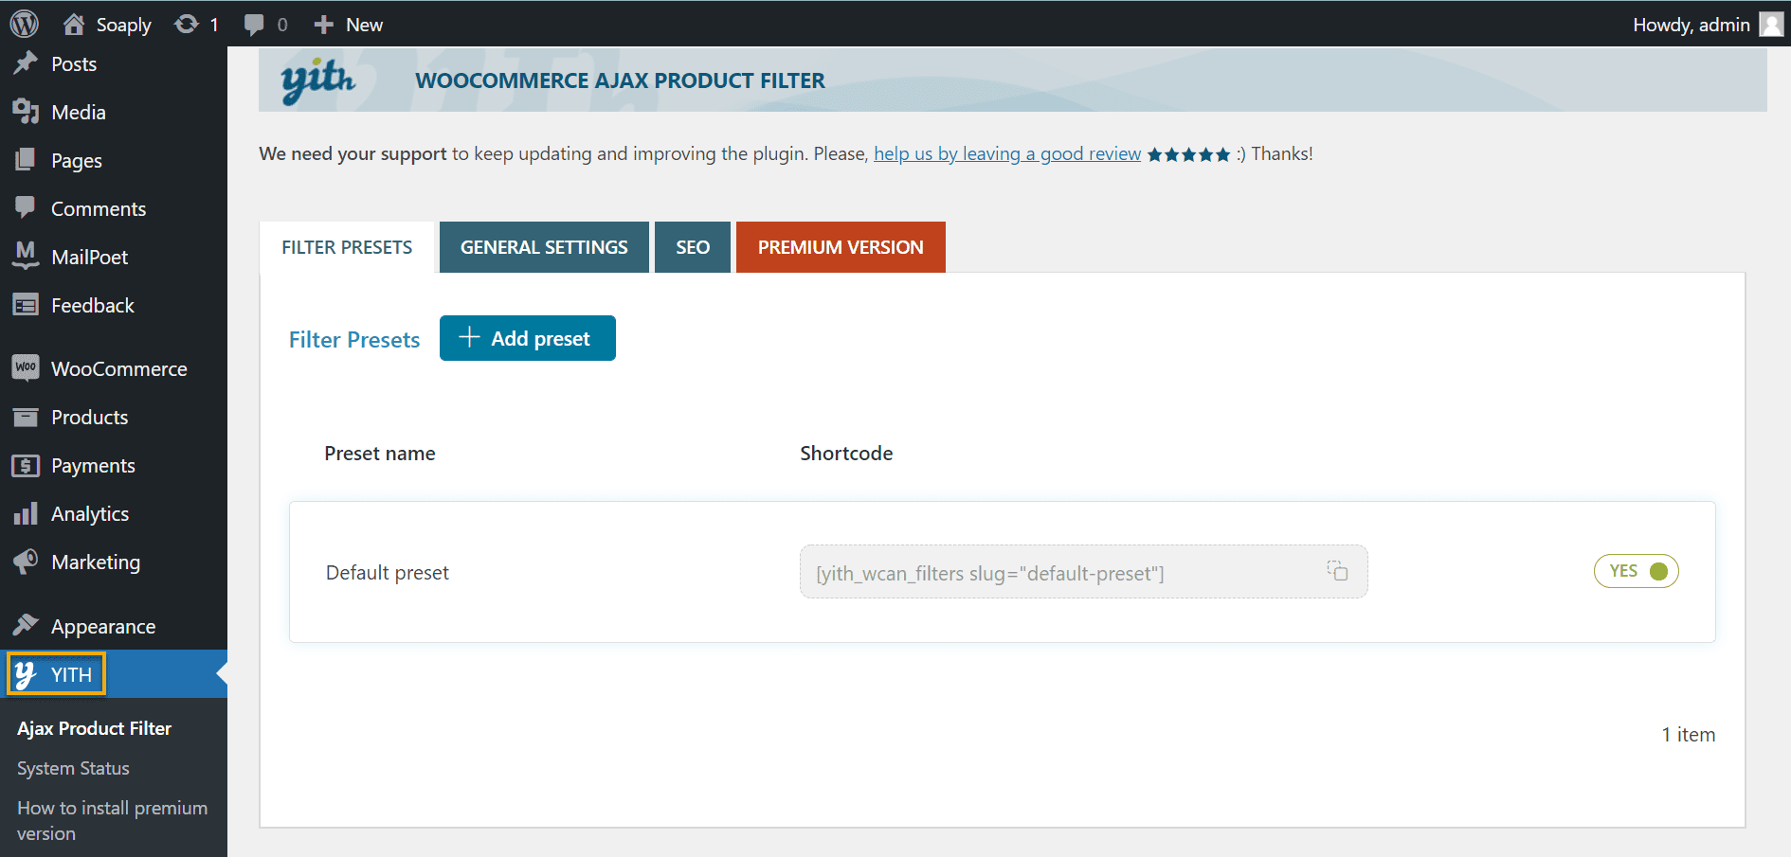Viewport: 1791px width, 857px height.
Task: Switch to the Filter Presets tab
Action: coord(347,247)
